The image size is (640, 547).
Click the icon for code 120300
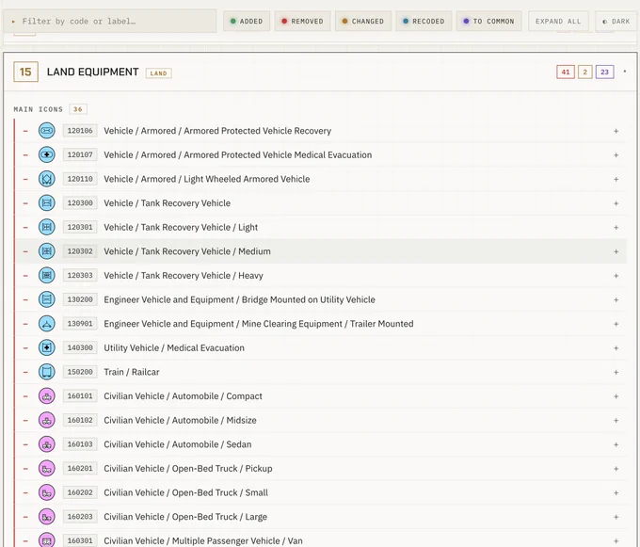point(46,202)
